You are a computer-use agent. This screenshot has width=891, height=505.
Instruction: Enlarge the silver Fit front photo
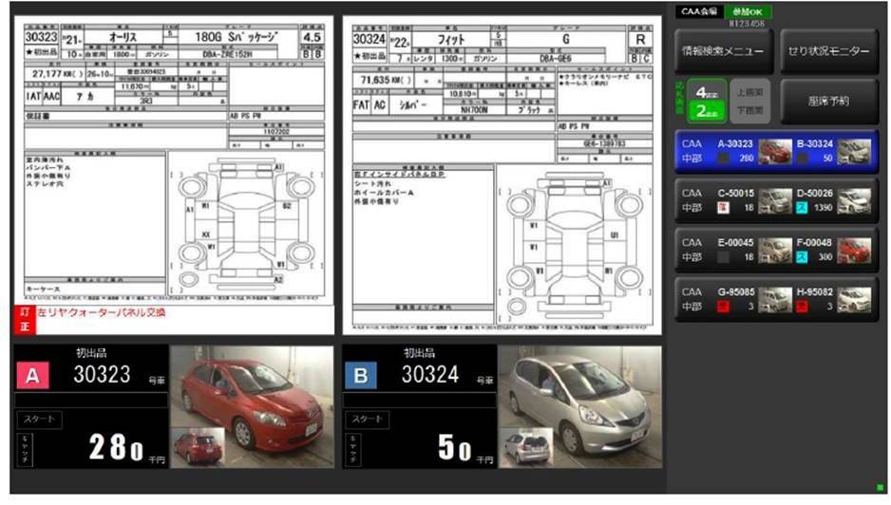pos(580,406)
